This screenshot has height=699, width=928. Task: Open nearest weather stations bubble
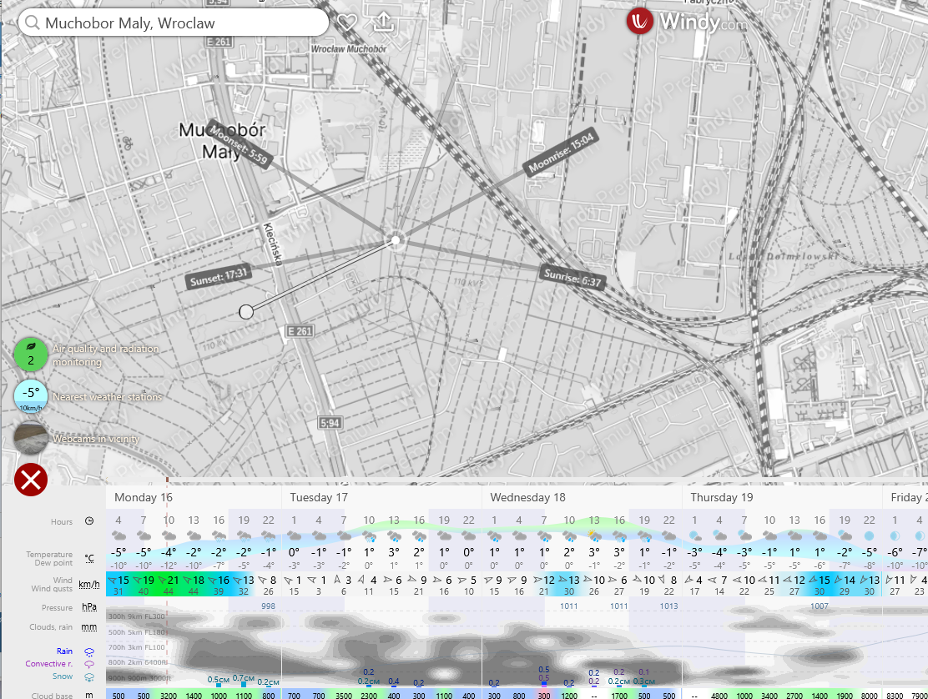[x=31, y=396]
